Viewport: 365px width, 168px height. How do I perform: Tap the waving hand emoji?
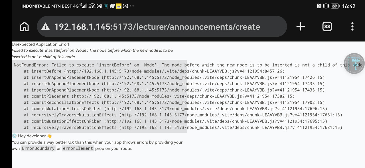tap(50, 136)
